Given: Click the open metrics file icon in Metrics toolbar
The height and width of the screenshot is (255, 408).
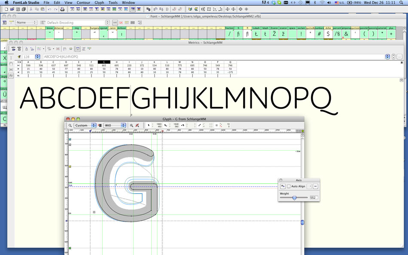Looking at the screenshot, I should click(x=14, y=49).
